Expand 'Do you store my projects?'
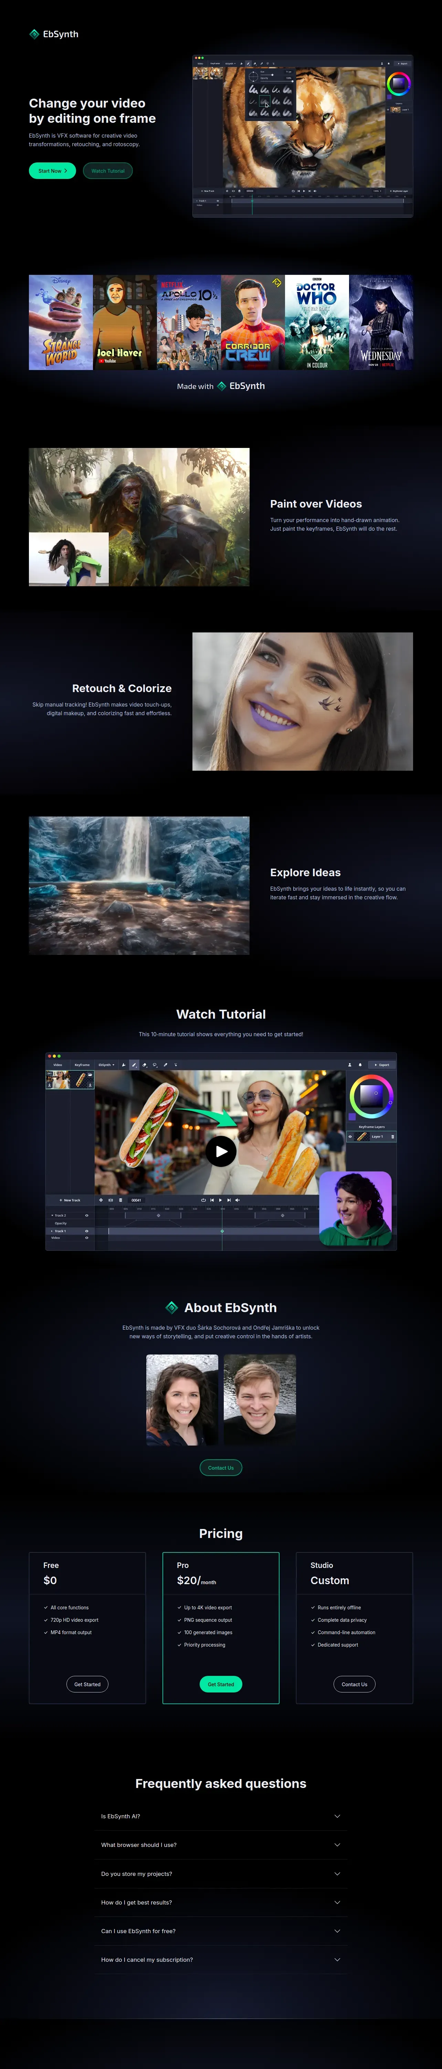 coord(221,1873)
